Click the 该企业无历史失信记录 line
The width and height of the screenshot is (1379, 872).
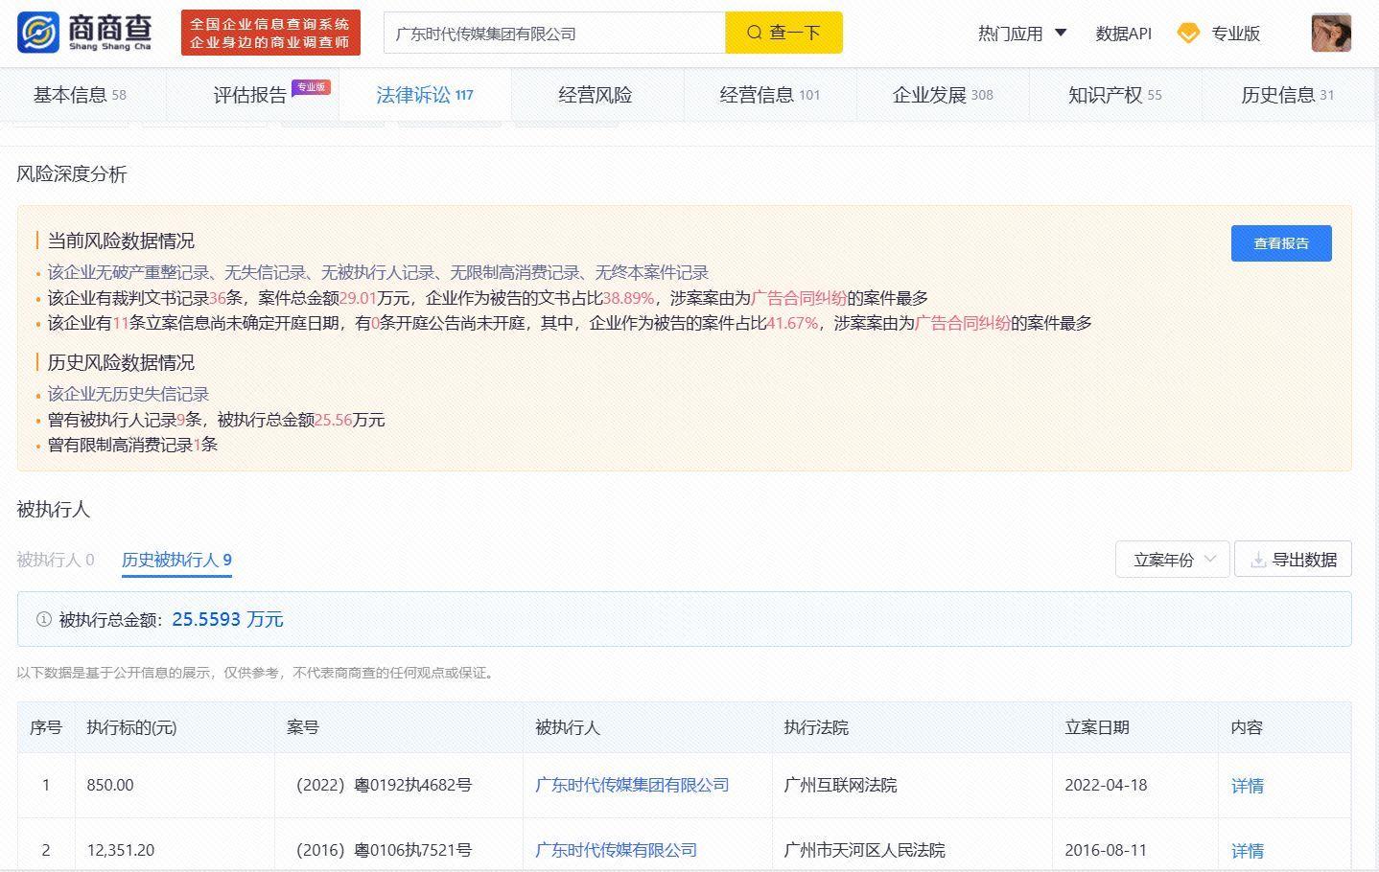point(129,394)
